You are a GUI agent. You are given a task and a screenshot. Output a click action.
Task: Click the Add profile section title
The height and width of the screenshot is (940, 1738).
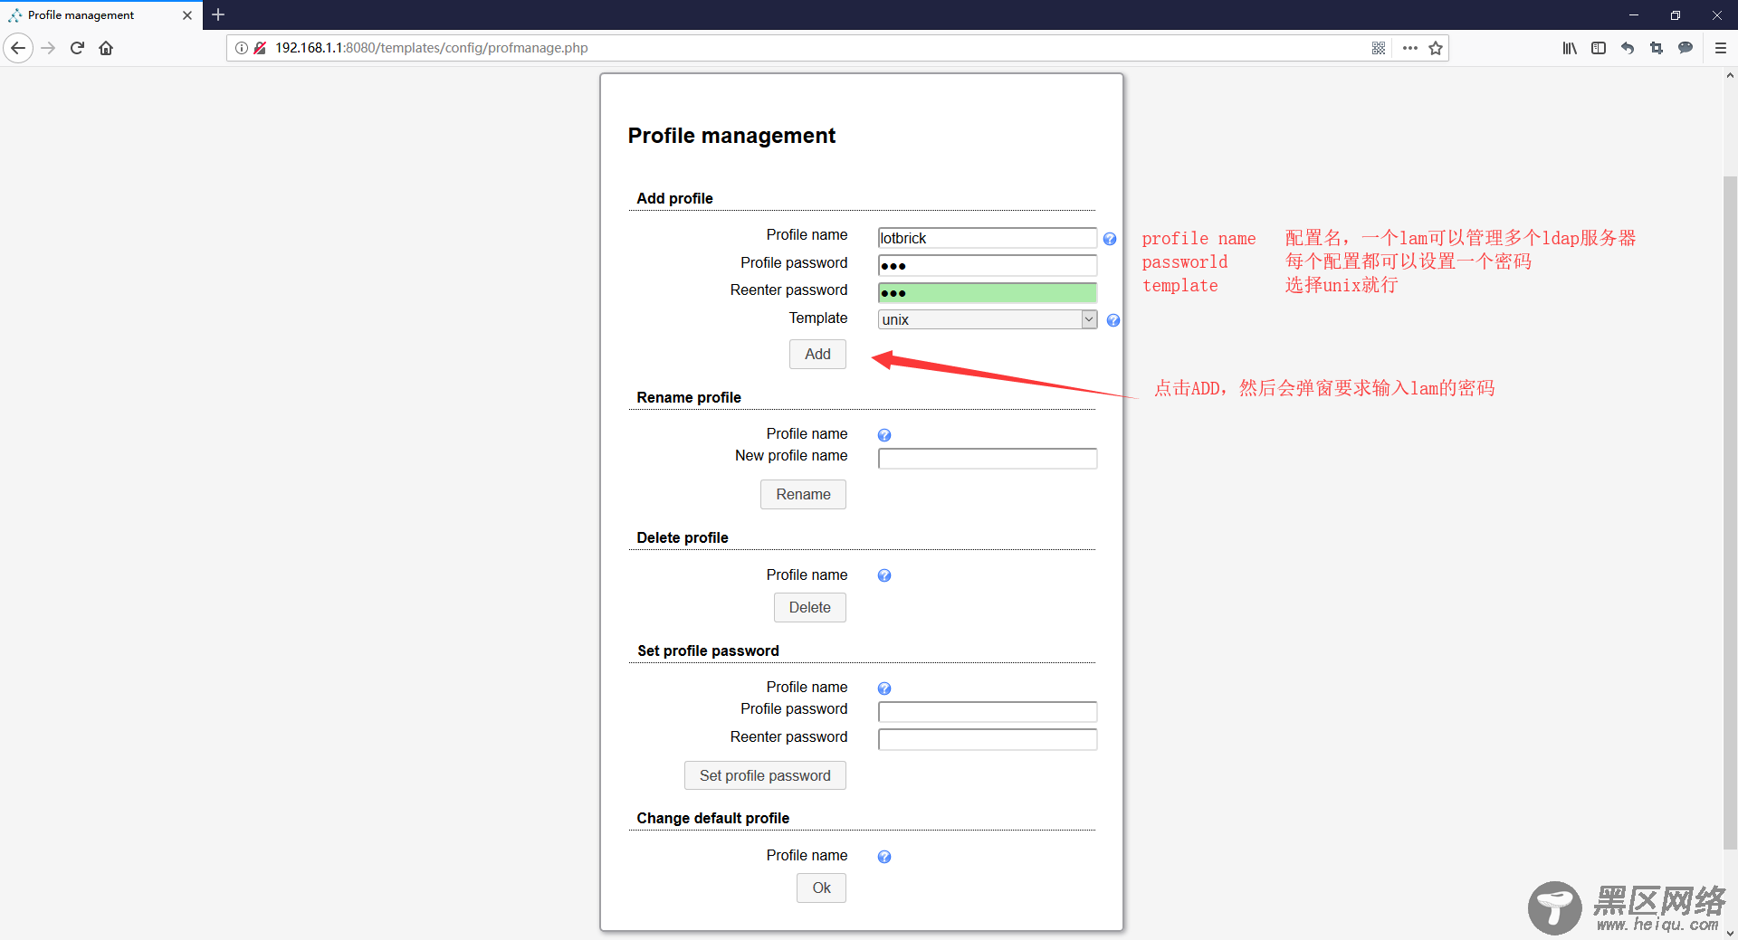674,198
